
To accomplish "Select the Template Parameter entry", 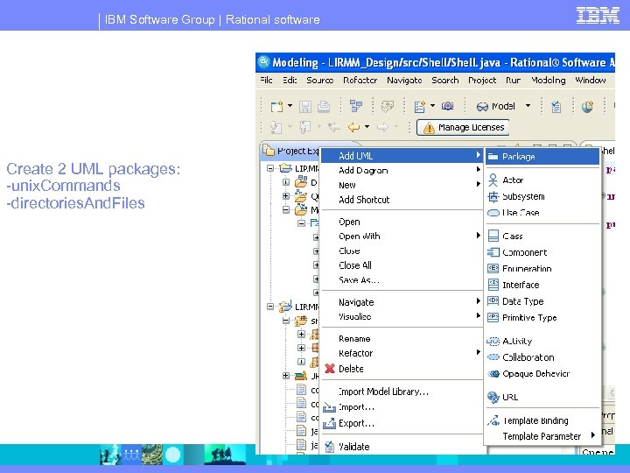I will point(542,436).
